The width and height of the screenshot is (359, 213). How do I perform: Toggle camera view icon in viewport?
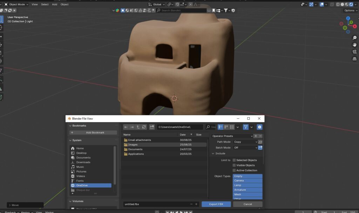point(354,52)
